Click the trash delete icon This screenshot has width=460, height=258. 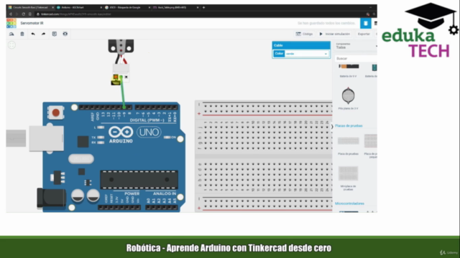coord(22,34)
